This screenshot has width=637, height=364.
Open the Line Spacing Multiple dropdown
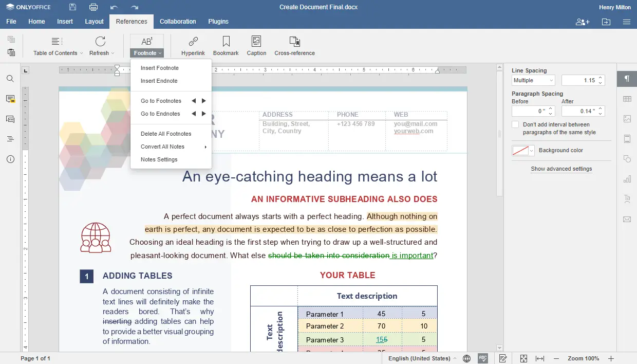pyautogui.click(x=533, y=80)
